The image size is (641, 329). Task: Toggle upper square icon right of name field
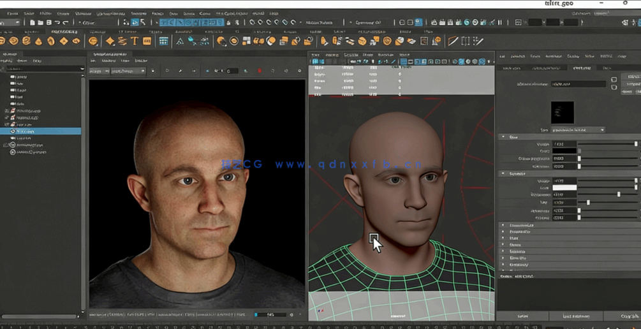coord(614,80)
